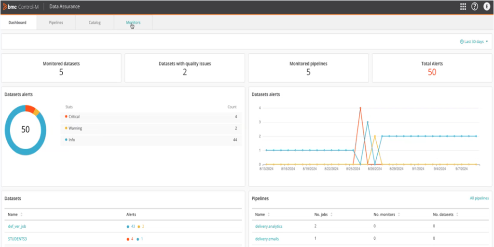Click the Total Alerts card
This screenshot has height=247, width=494.
431,68
